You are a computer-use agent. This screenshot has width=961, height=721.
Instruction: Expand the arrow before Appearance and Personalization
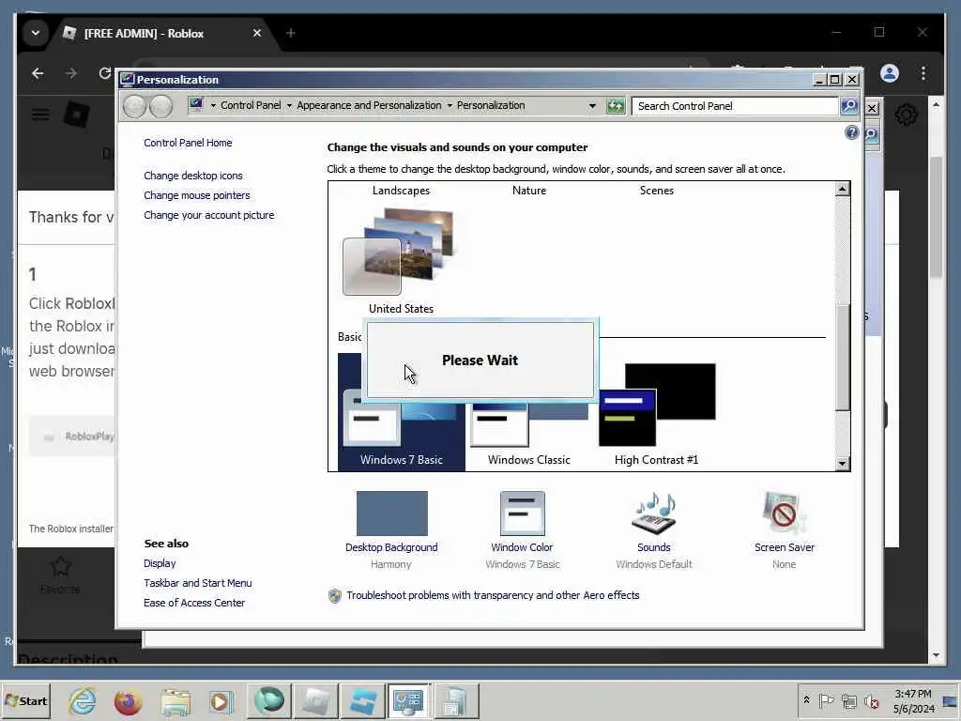pos(289,105)
